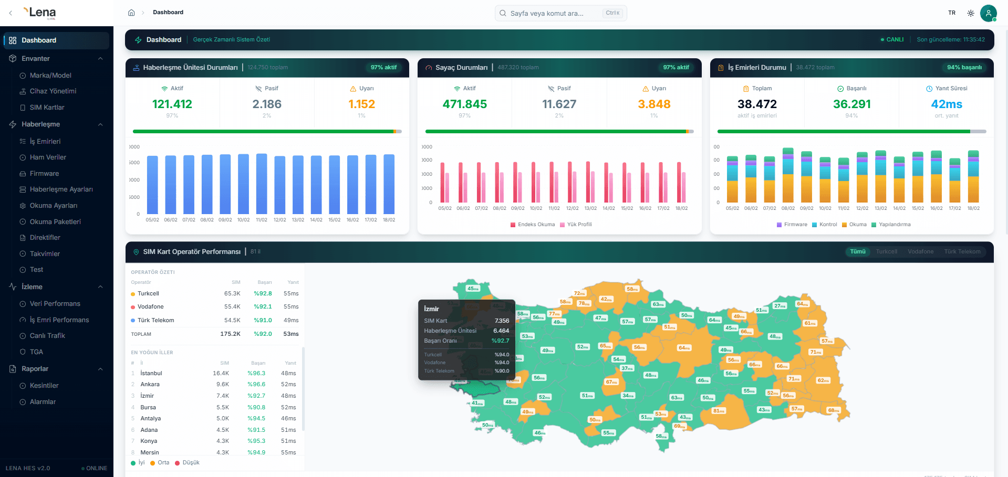Open Cihaz Yönetimi from sidebar
Screen dimensions: 1008x477
click(x=53, y=91)
